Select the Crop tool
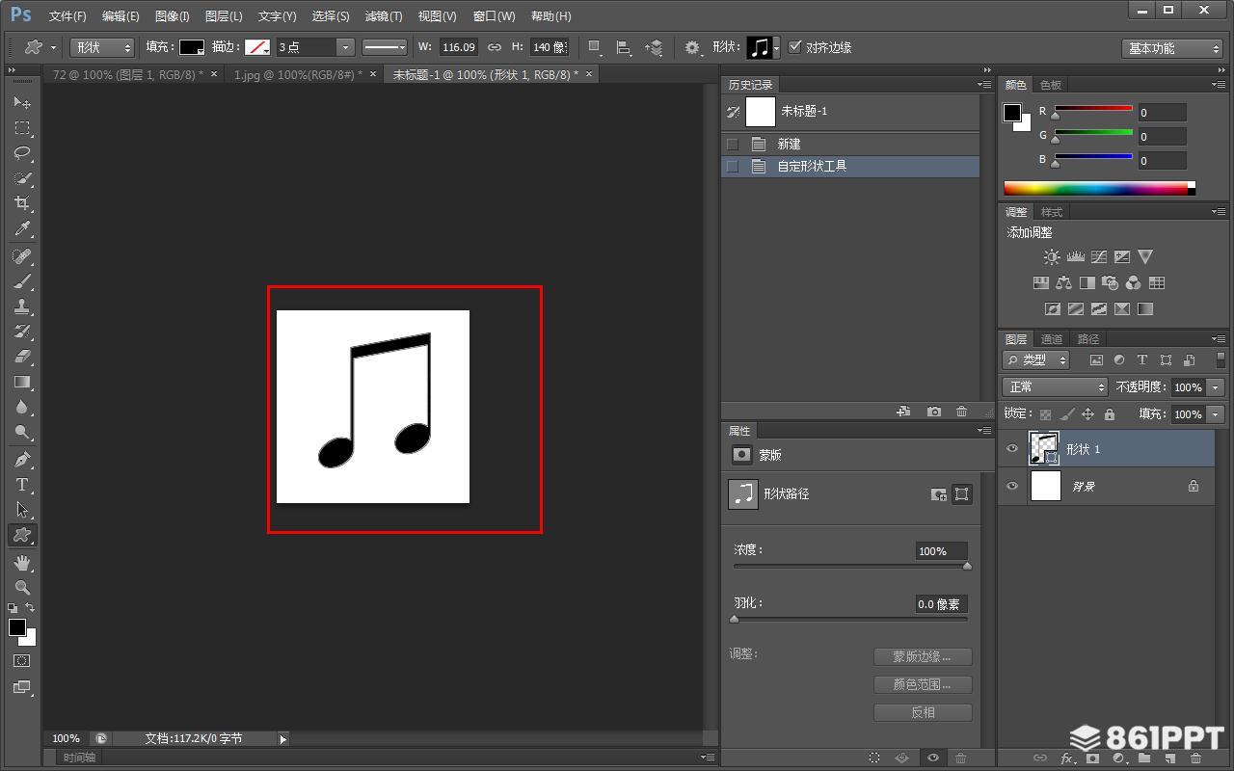Screen dimensions: 1234x771 22,203
